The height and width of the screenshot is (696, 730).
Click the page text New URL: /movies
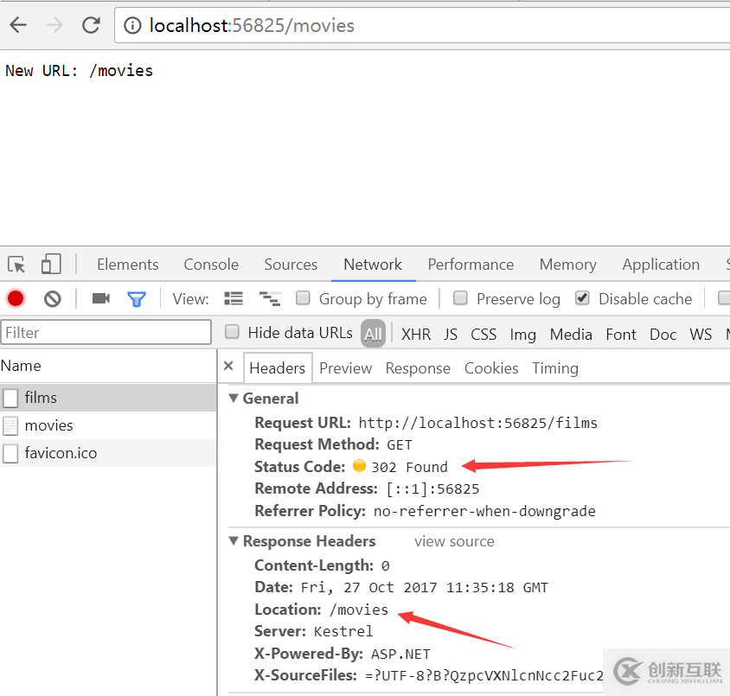pos(80,71)
